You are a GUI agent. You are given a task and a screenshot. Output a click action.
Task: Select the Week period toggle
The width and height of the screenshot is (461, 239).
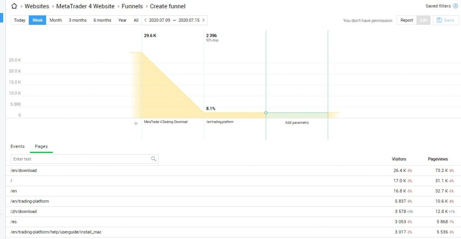pos(37,20)
